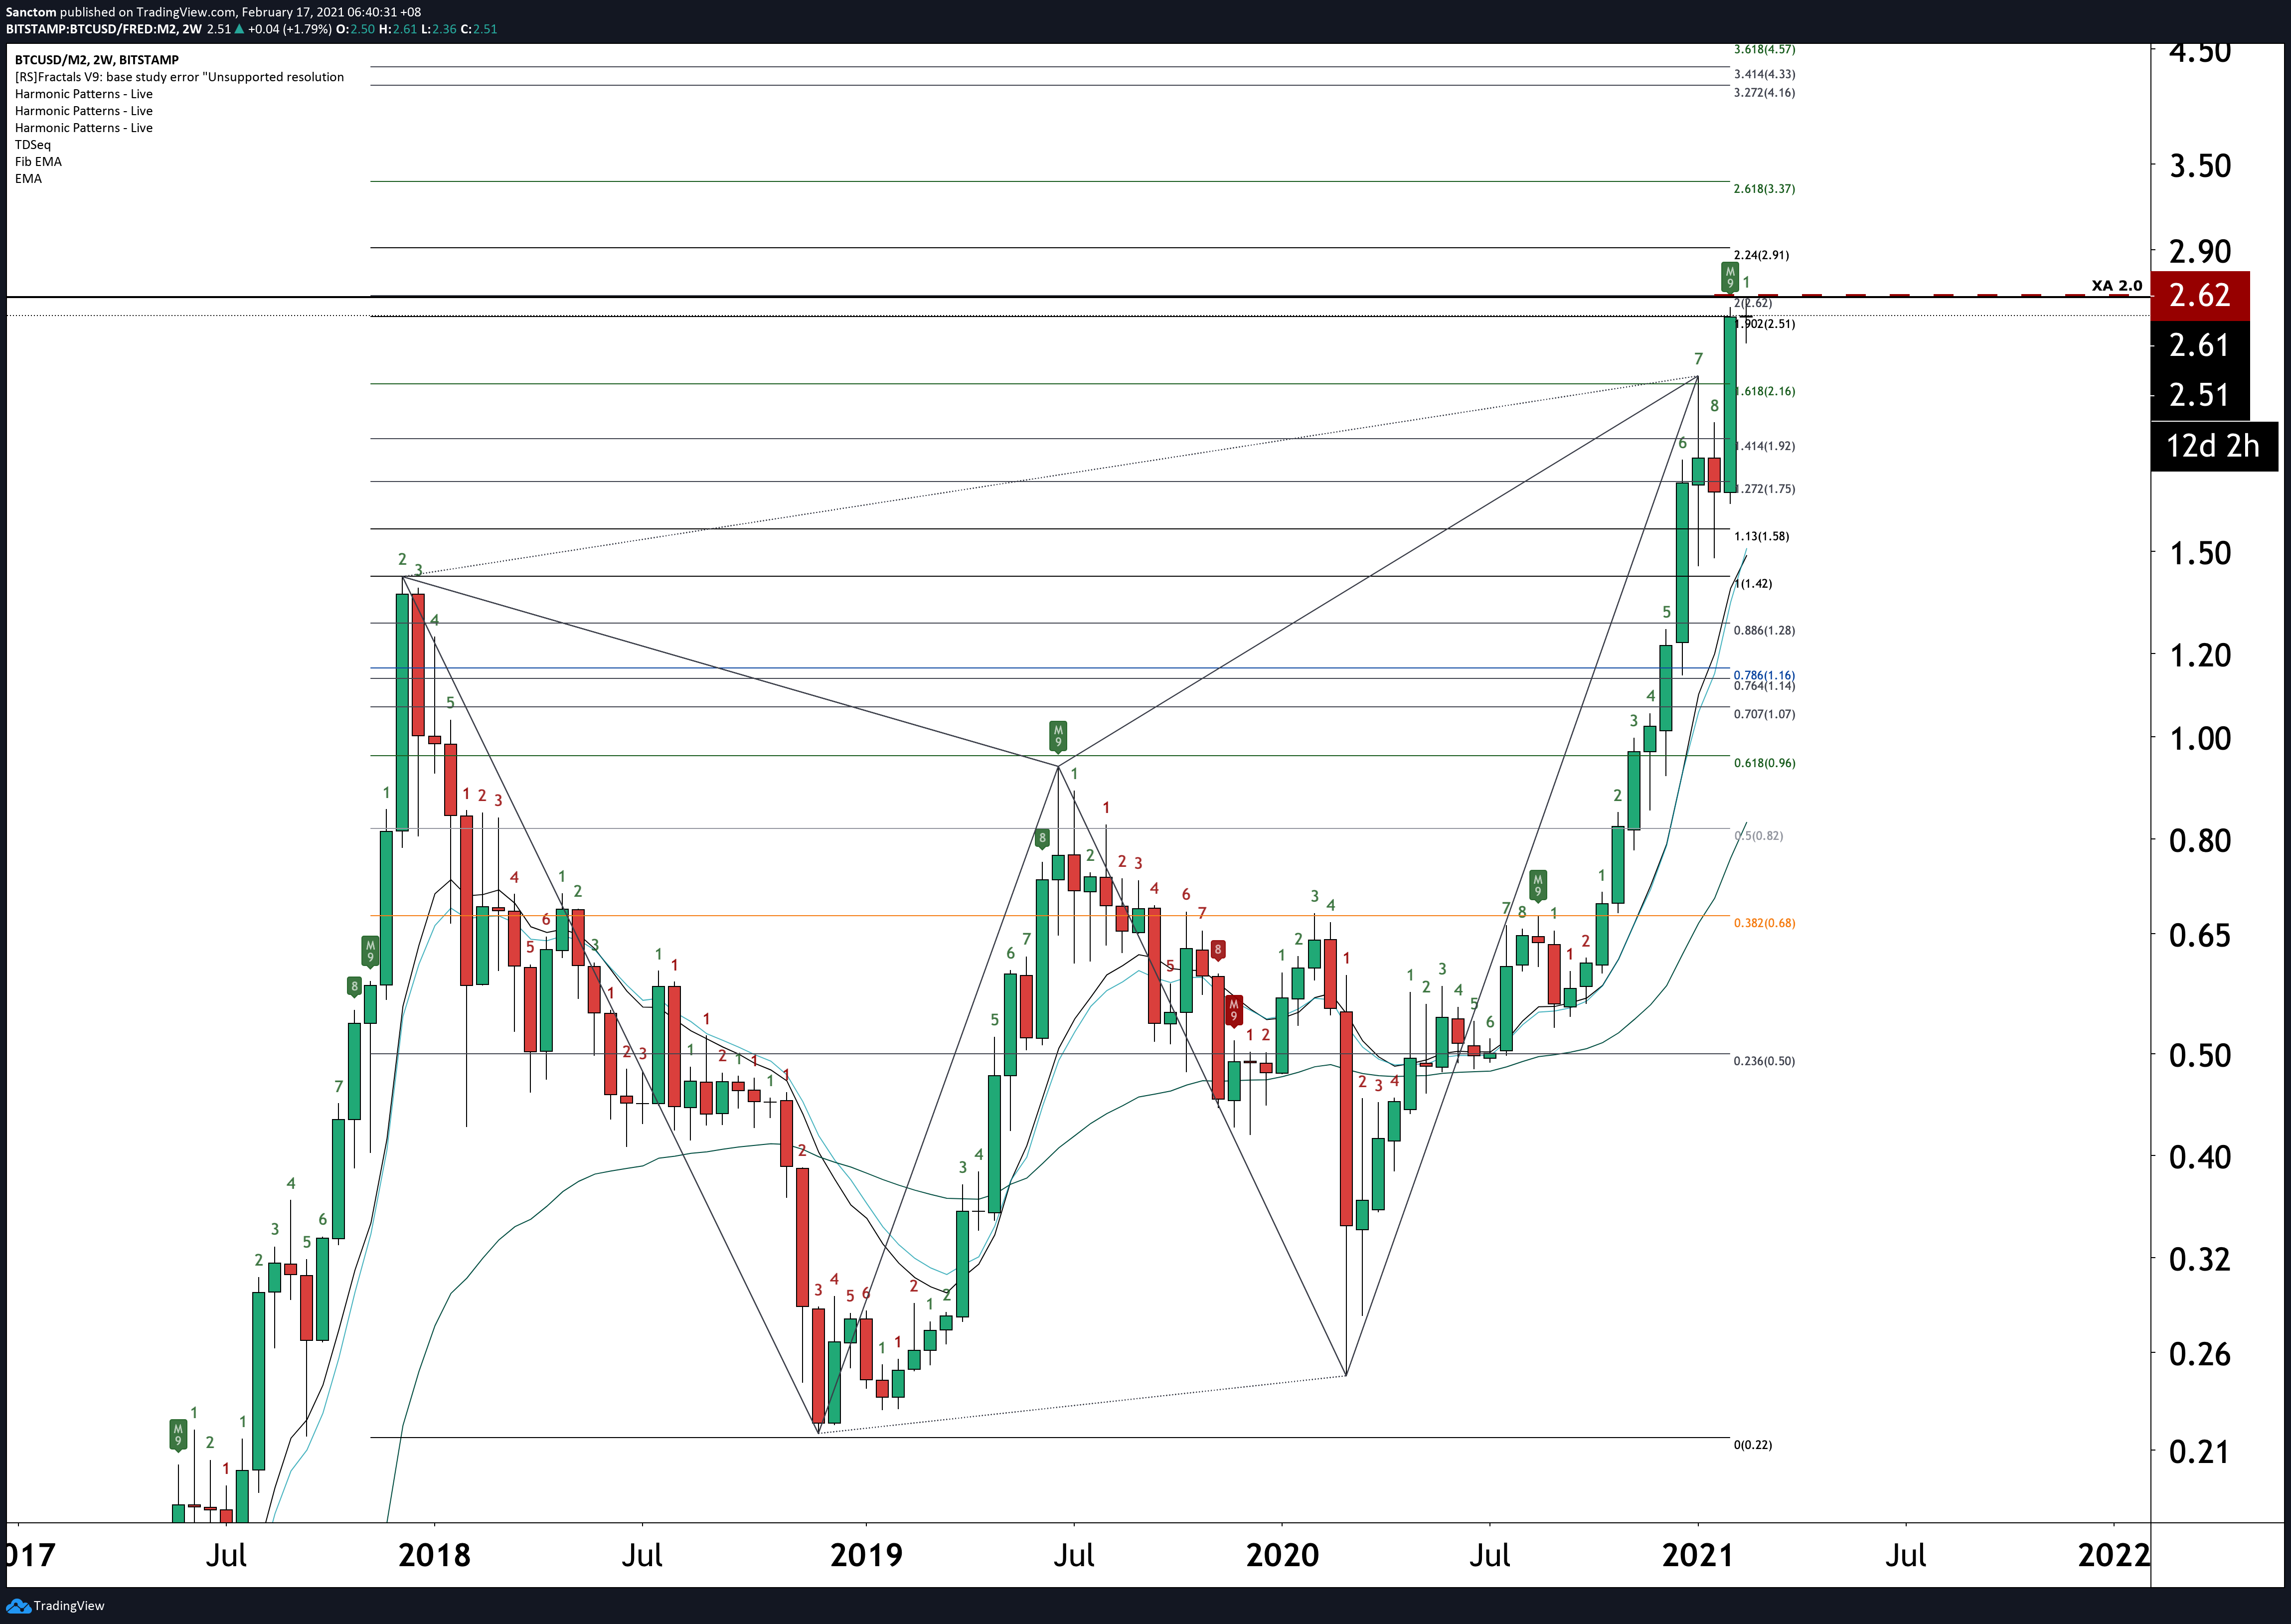Click the 0.21 price axis tick
Viewport: 2291px width, 1624px height.
click(x=2199, y=1451)
